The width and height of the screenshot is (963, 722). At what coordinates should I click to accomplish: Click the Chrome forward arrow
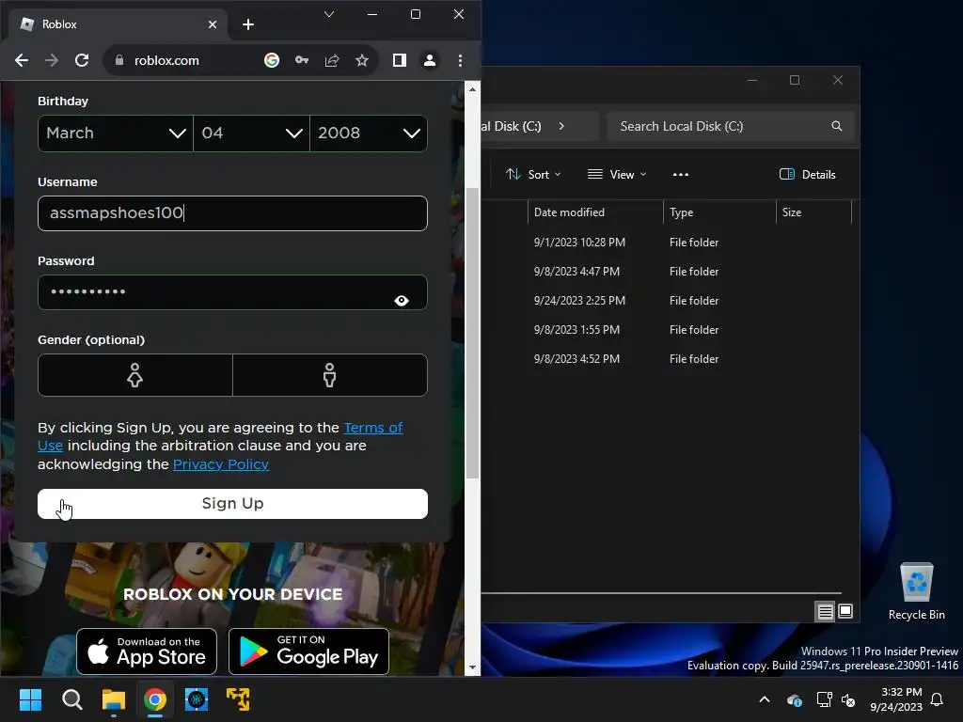tap(52, 60)
